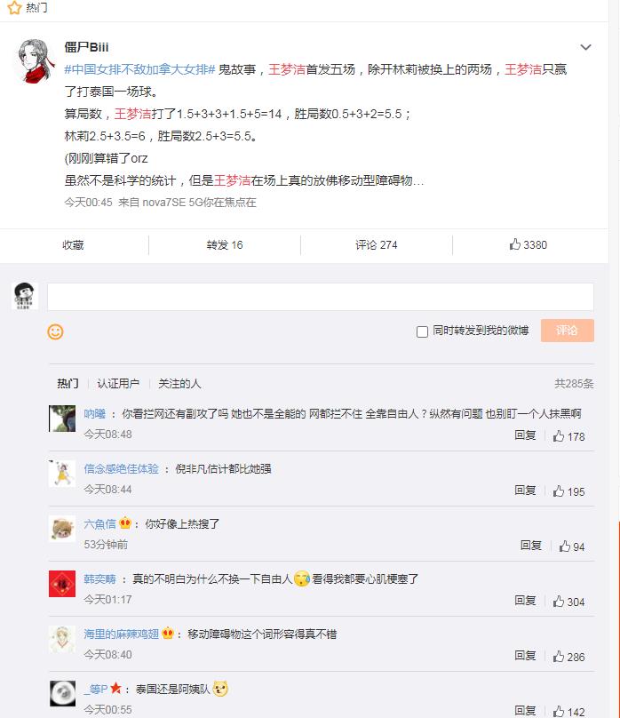
Task: Switch to 关注的人 comments tab
Action: tap(179, 384)
